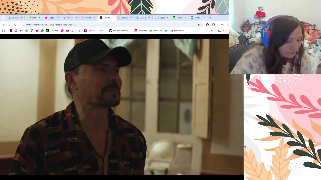The image size is (321, 180).
Task: Open the Twitter bird bookmark icon
Action: pyautogui.click(x=166, y=31)
